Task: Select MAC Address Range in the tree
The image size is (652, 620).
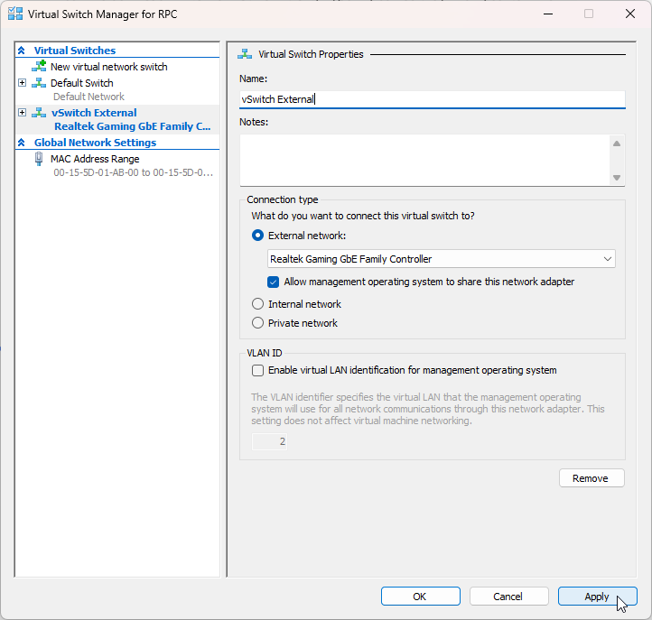Action: point(95,159)
